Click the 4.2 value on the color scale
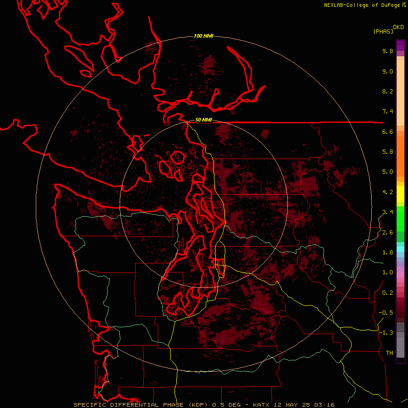This screenshot has height=408, width=408. [388, 192]
